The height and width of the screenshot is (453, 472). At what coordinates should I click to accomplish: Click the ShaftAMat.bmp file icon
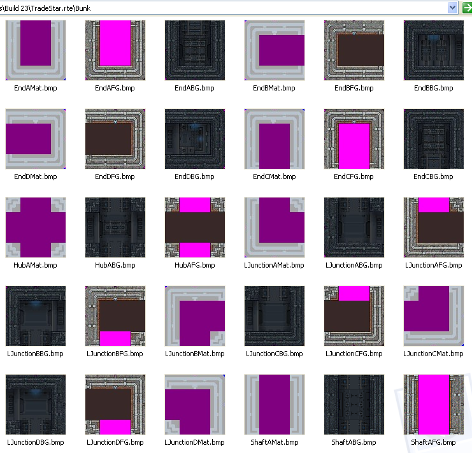click(x=275, y=405)
